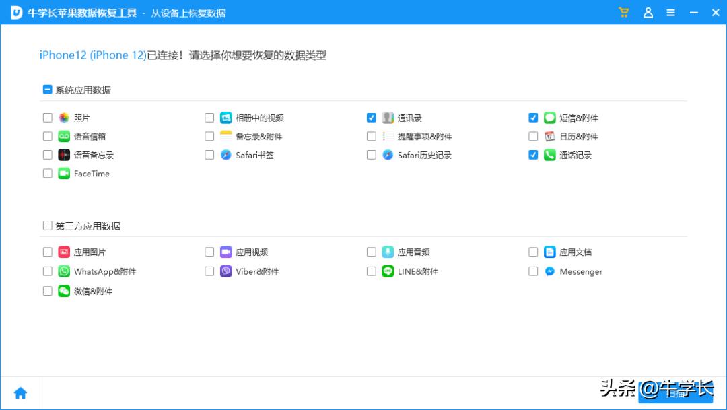Enable the 照片 checkbox
The width and height of the screenshot is (727, 410).
point(47,117)
